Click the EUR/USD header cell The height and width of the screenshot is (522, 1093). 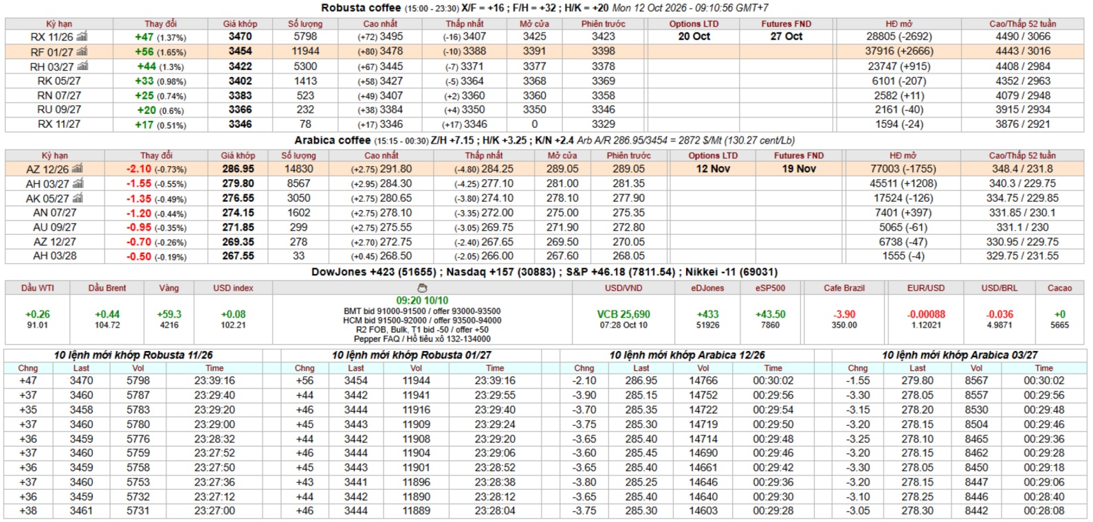click(x=926, y=288)
